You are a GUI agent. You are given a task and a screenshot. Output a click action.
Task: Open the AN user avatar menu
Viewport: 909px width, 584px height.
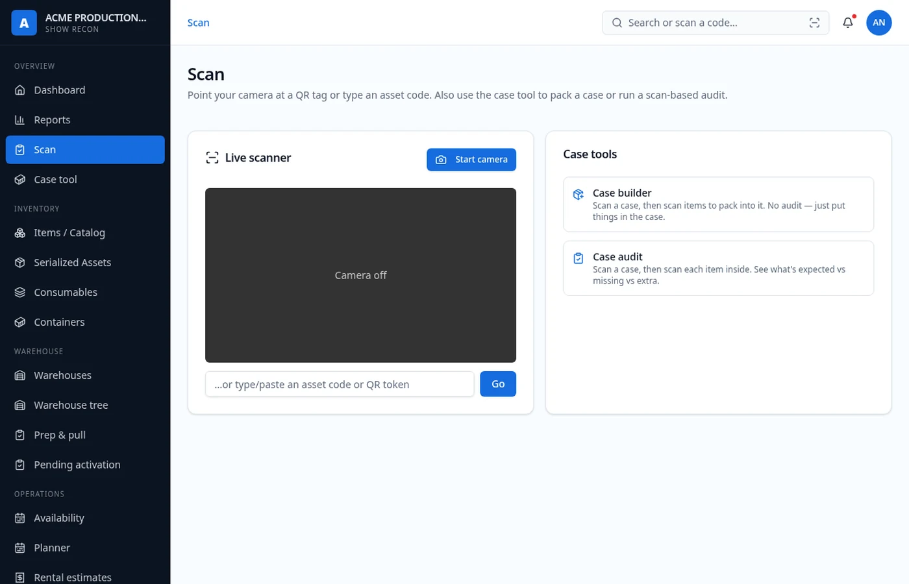(879, 23)
